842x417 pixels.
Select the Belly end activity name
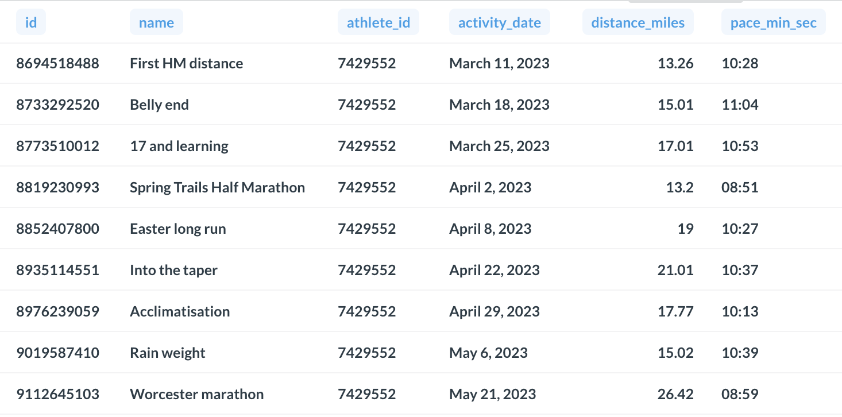pyautogui.click(x=159, y=105)
